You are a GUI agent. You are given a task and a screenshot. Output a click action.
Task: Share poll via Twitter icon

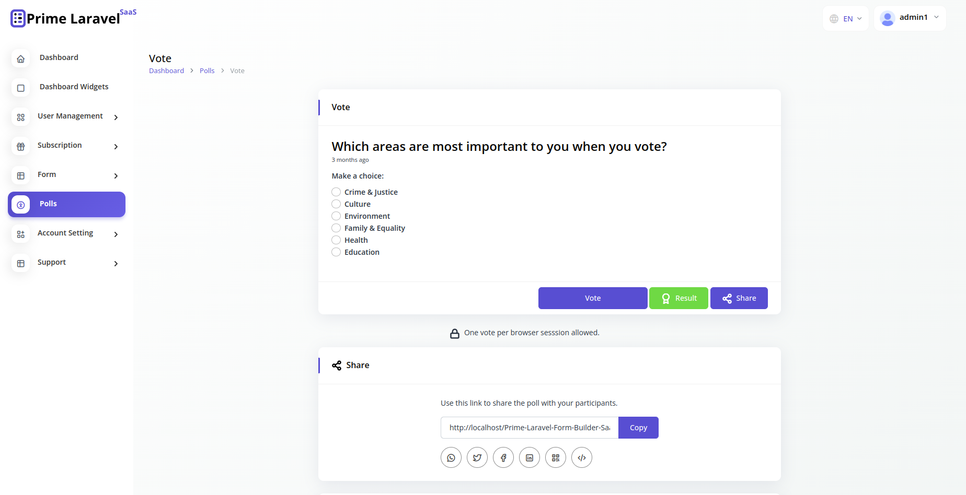coord(477,458)
